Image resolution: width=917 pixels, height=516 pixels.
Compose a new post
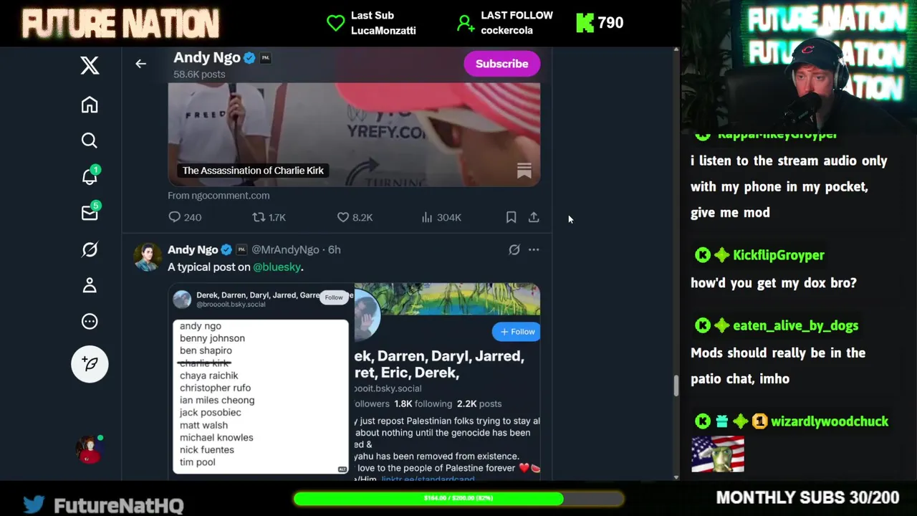pyautogui.click(x=90, y=364)
